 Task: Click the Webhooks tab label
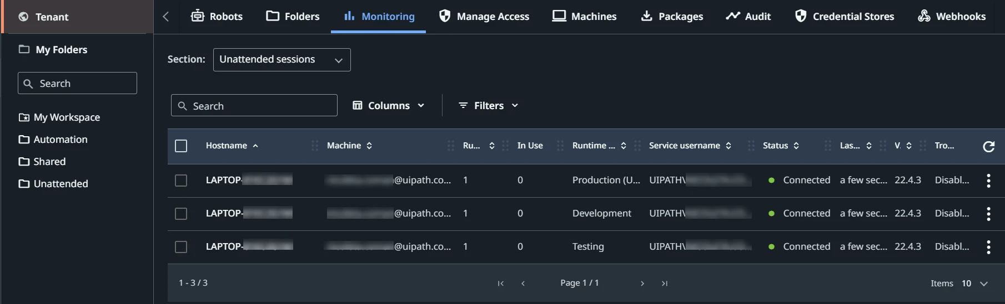(x=961, y=17)
